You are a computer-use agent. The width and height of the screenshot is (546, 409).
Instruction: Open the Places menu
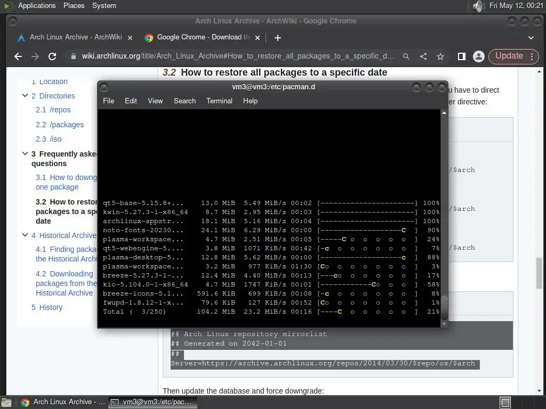pyautogui.click(x=74, y=5)
